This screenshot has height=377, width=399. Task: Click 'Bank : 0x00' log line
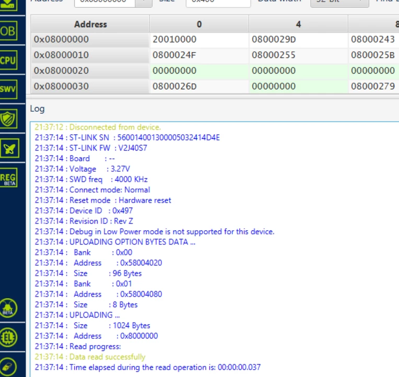[84, 252]
